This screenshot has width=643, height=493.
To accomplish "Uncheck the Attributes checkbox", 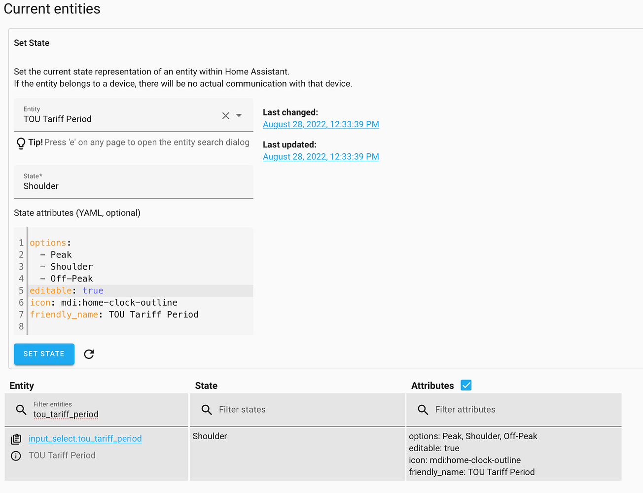I will [466, 385].
